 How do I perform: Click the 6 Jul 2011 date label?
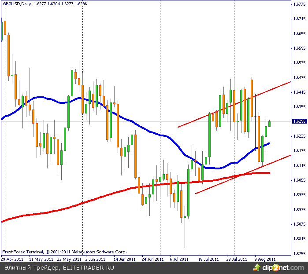pyautogui.click(x=179, y=259)
